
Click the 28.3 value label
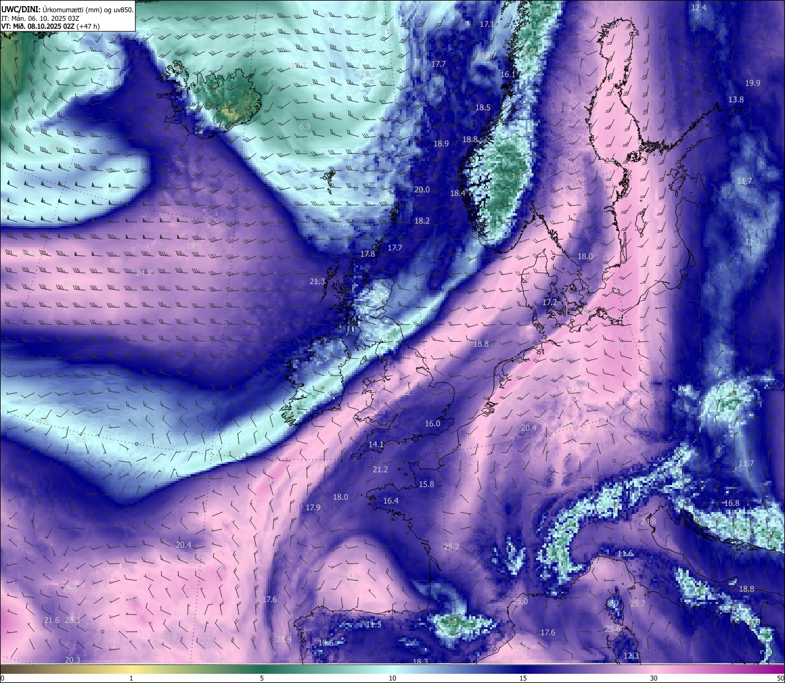coord(72,621)
